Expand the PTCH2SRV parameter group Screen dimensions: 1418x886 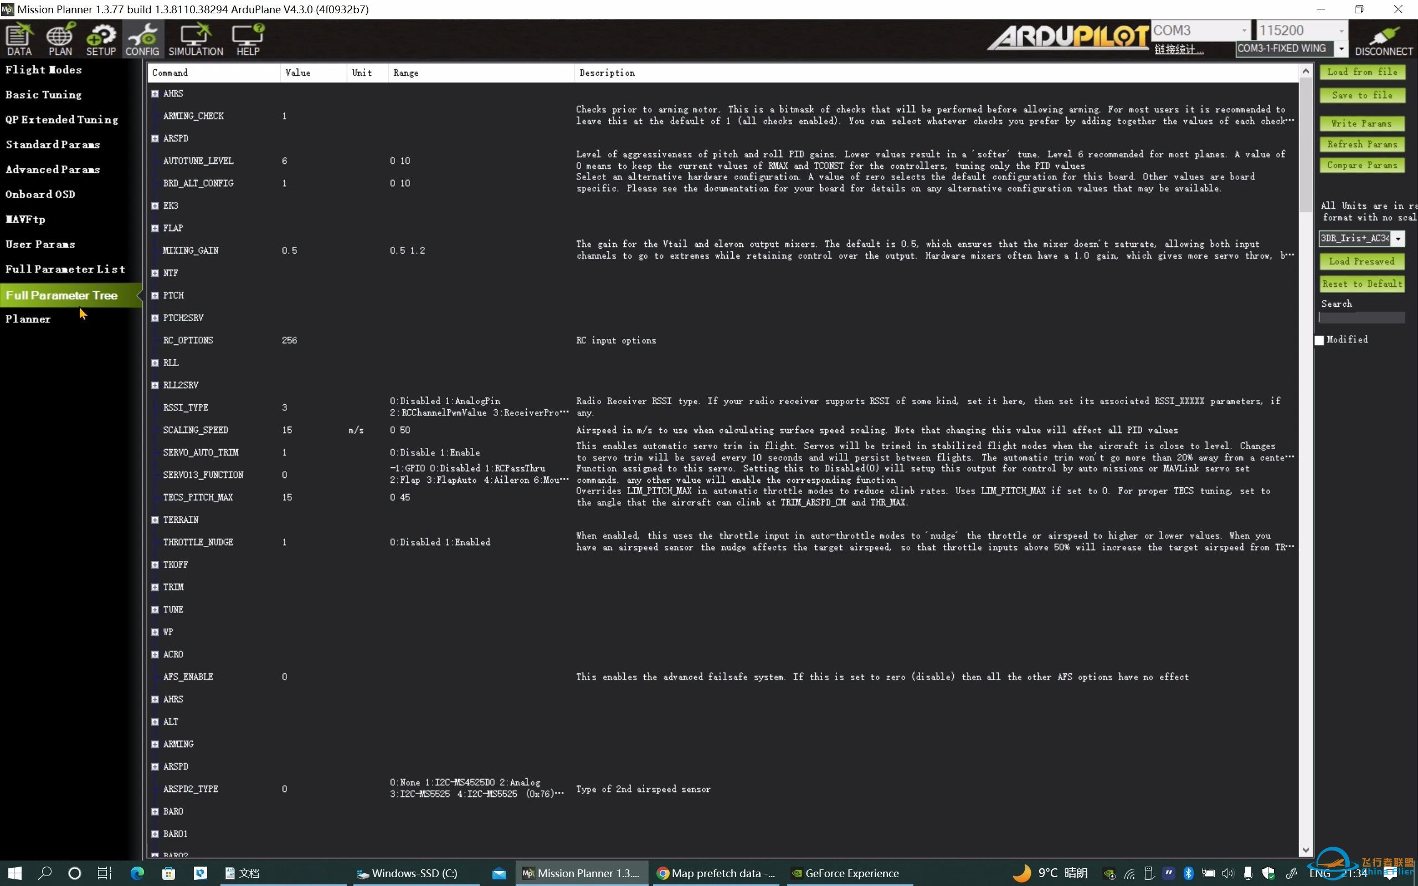[155, 318]
